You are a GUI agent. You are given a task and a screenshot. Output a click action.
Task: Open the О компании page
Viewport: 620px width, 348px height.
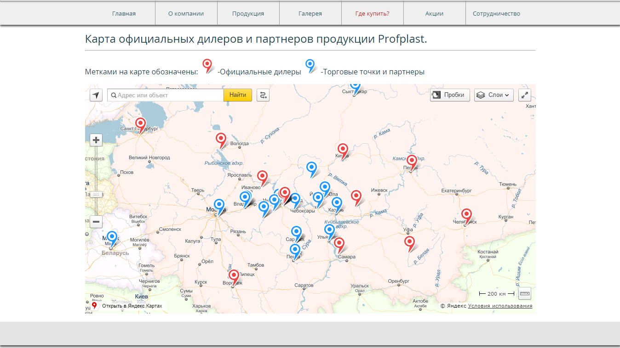click(186, 13)
